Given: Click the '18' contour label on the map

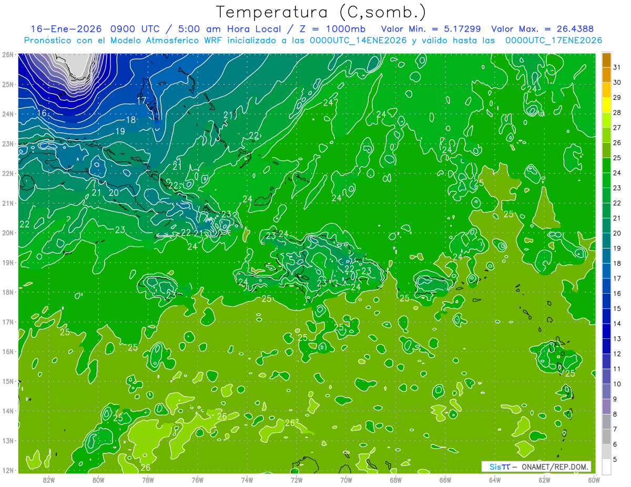Looking at the screenshot, I should click(x=131, y=120).
